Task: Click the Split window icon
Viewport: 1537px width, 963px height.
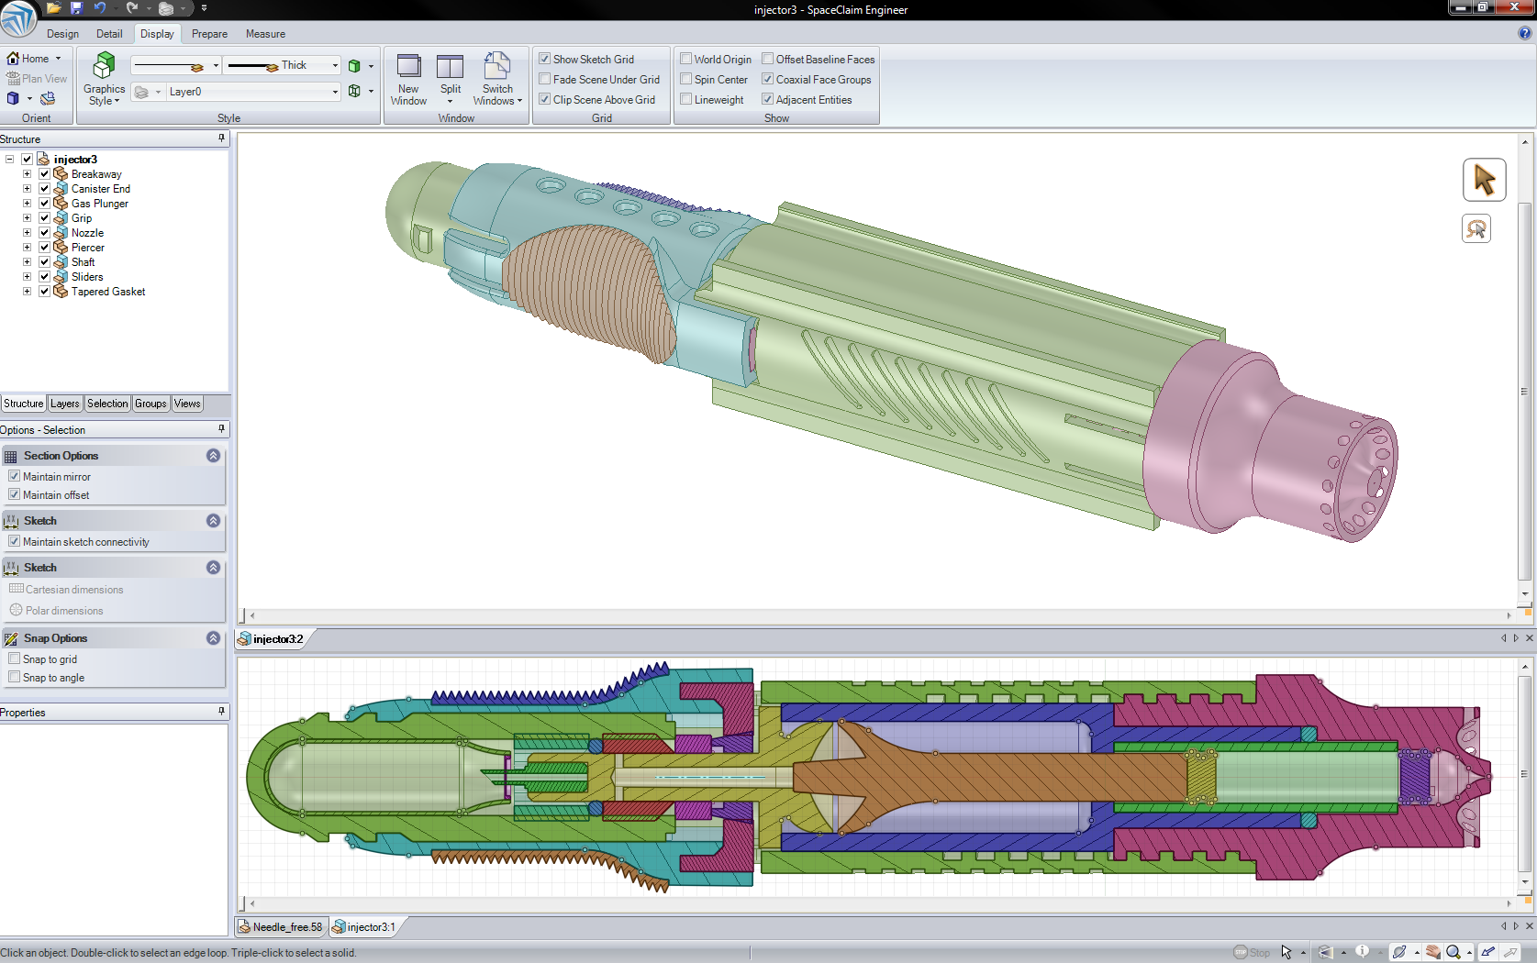Action: pos(450,68)
